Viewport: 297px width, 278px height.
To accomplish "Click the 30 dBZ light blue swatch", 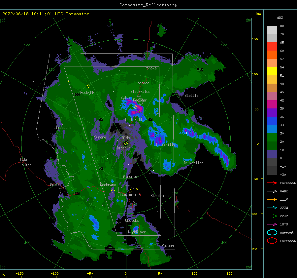I will 272,129.
